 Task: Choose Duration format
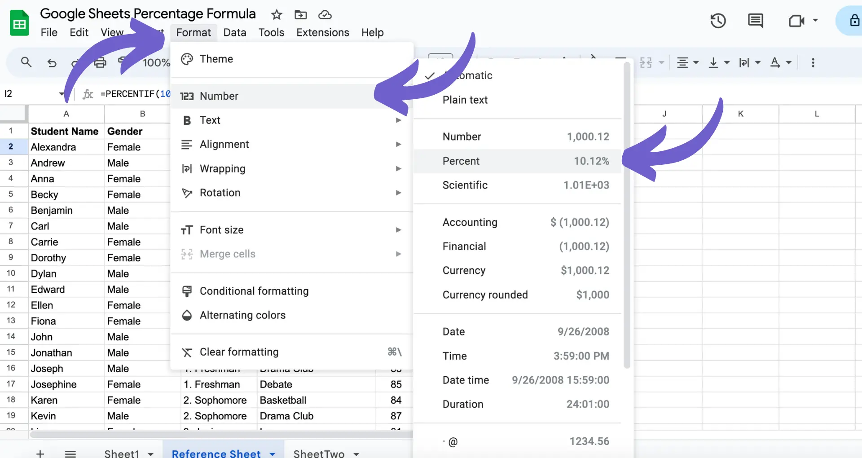click(x=517, y=404)
